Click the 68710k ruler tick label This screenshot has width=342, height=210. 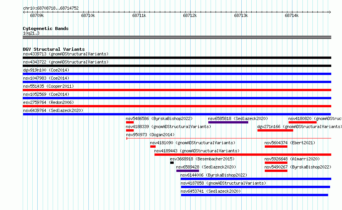tap(88, 15)
